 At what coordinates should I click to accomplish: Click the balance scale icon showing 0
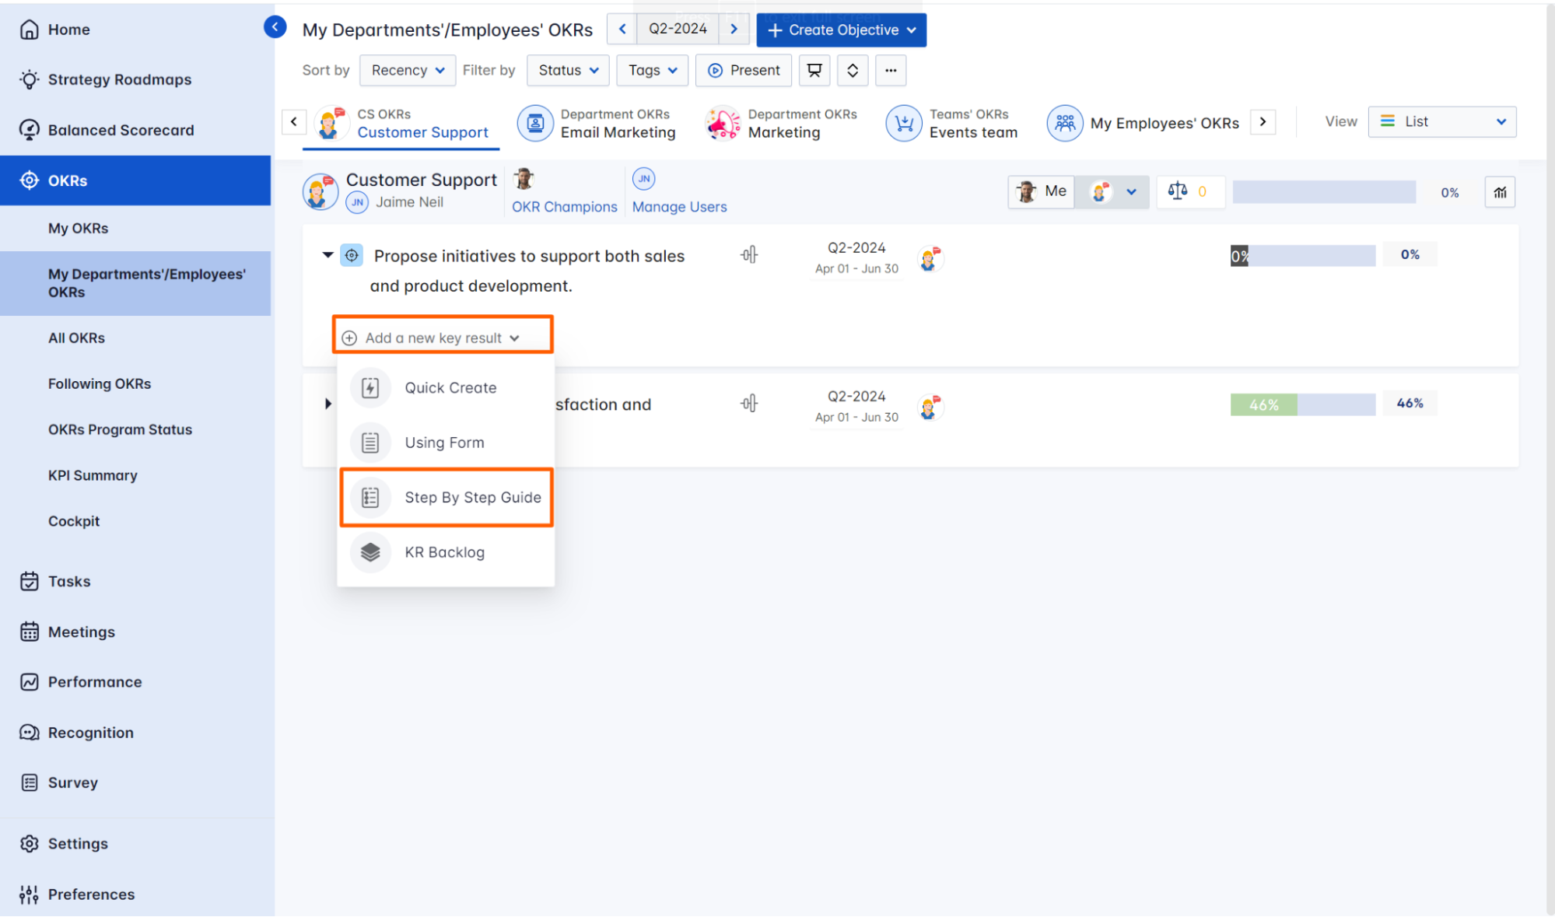click(x=1189, y=191)
